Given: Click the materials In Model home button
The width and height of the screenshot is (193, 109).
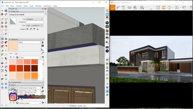Looking at the screenshot, I should tap(17, 57).
